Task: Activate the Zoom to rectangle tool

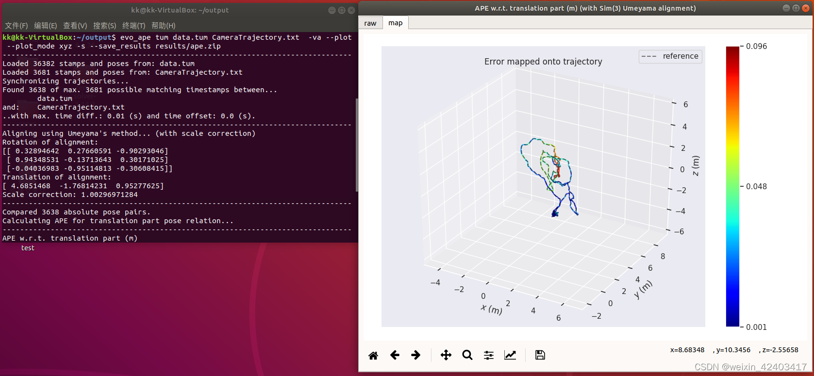Action: pos(467,355)
